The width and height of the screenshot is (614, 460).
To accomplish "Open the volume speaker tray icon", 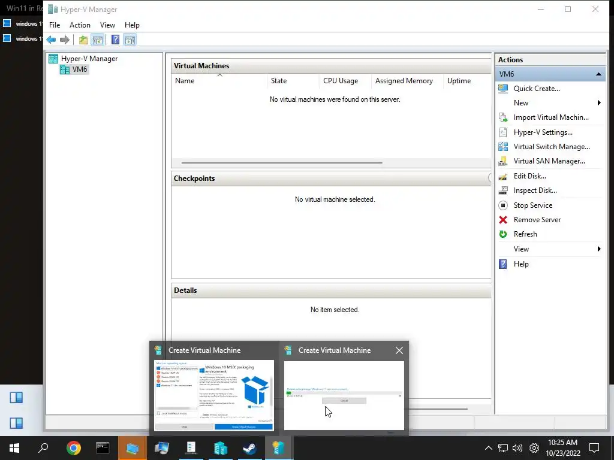I will coord(517,448).
